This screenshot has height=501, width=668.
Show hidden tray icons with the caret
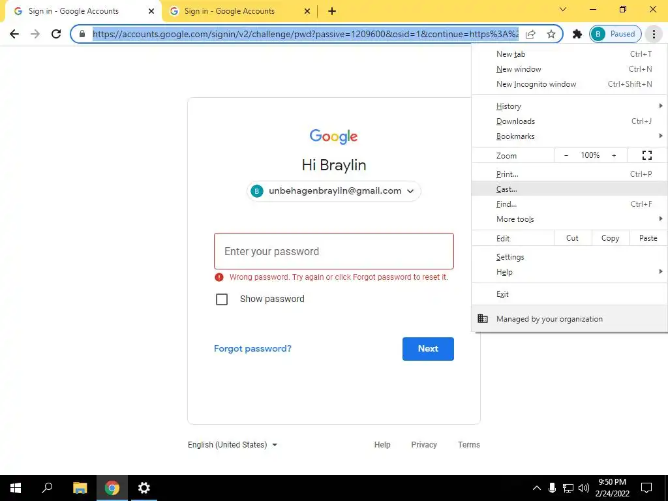coord(537,488)
